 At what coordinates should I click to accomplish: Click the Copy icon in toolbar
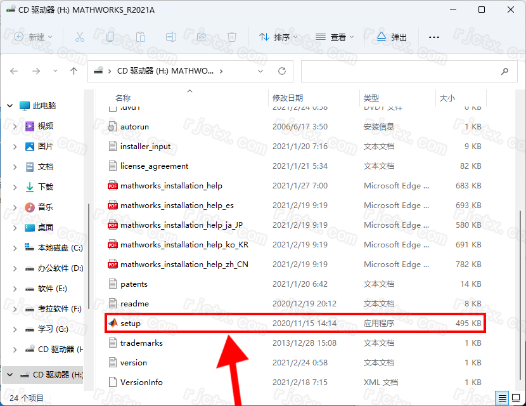pyautogui.click(x=111, y=37)
